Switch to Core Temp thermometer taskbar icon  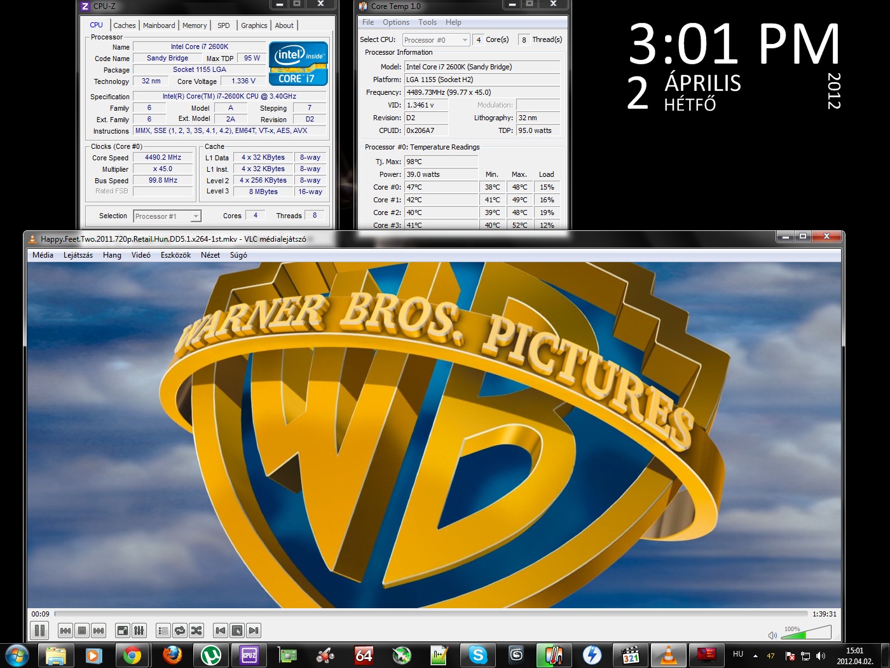[554, 655]
